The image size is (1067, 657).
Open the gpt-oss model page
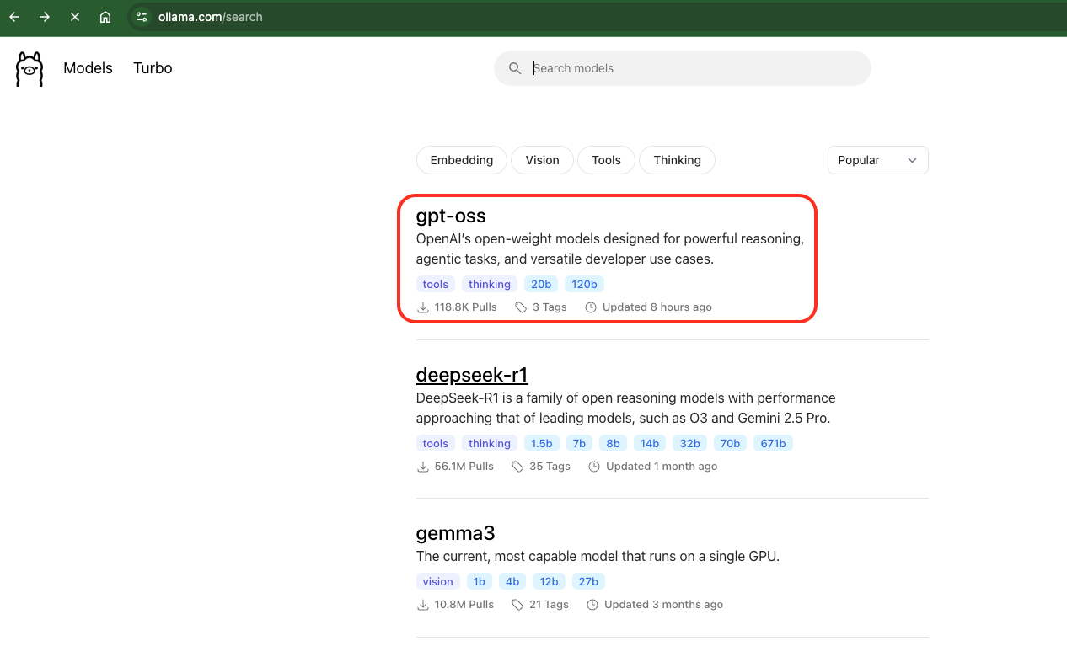pos(450,216)
